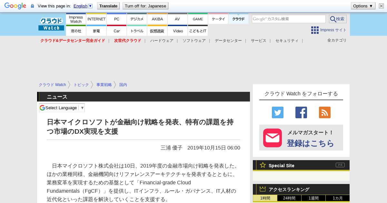Open the INTERNET Watch tab
Viewport: 387px width, 203px height.
96,19
